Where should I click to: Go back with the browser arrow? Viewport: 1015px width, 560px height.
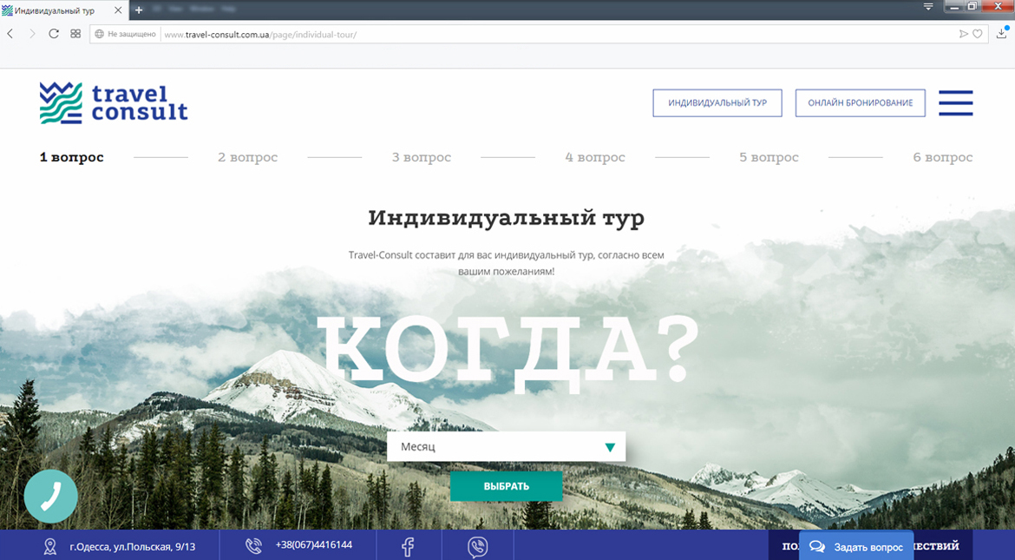[x=10, y=34]
